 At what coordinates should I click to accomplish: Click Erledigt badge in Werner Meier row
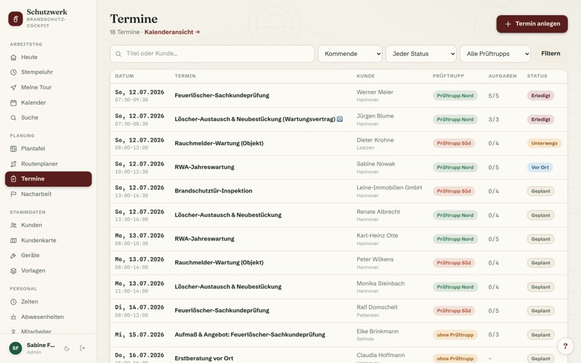(x=540, y=96)
